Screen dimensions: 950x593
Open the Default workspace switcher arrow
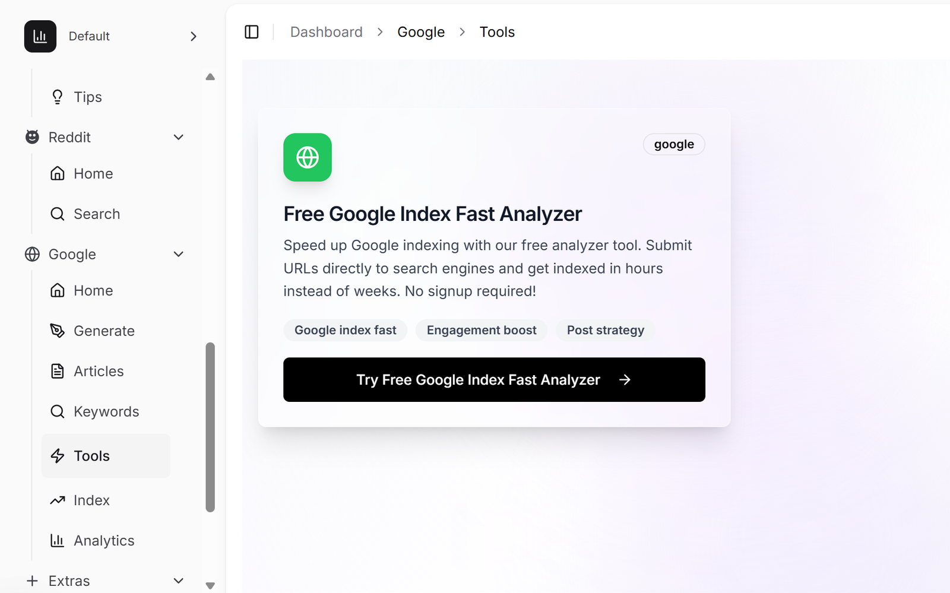coord(193,36)
